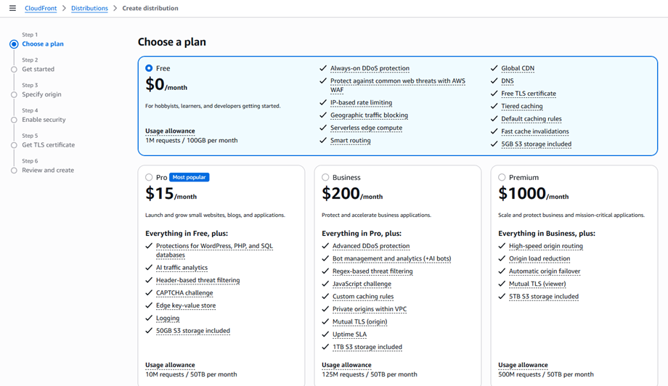Click the Get started step circle
Image resolution: width=668 pixels, height=386 pixels.
(x=14, y=70)
